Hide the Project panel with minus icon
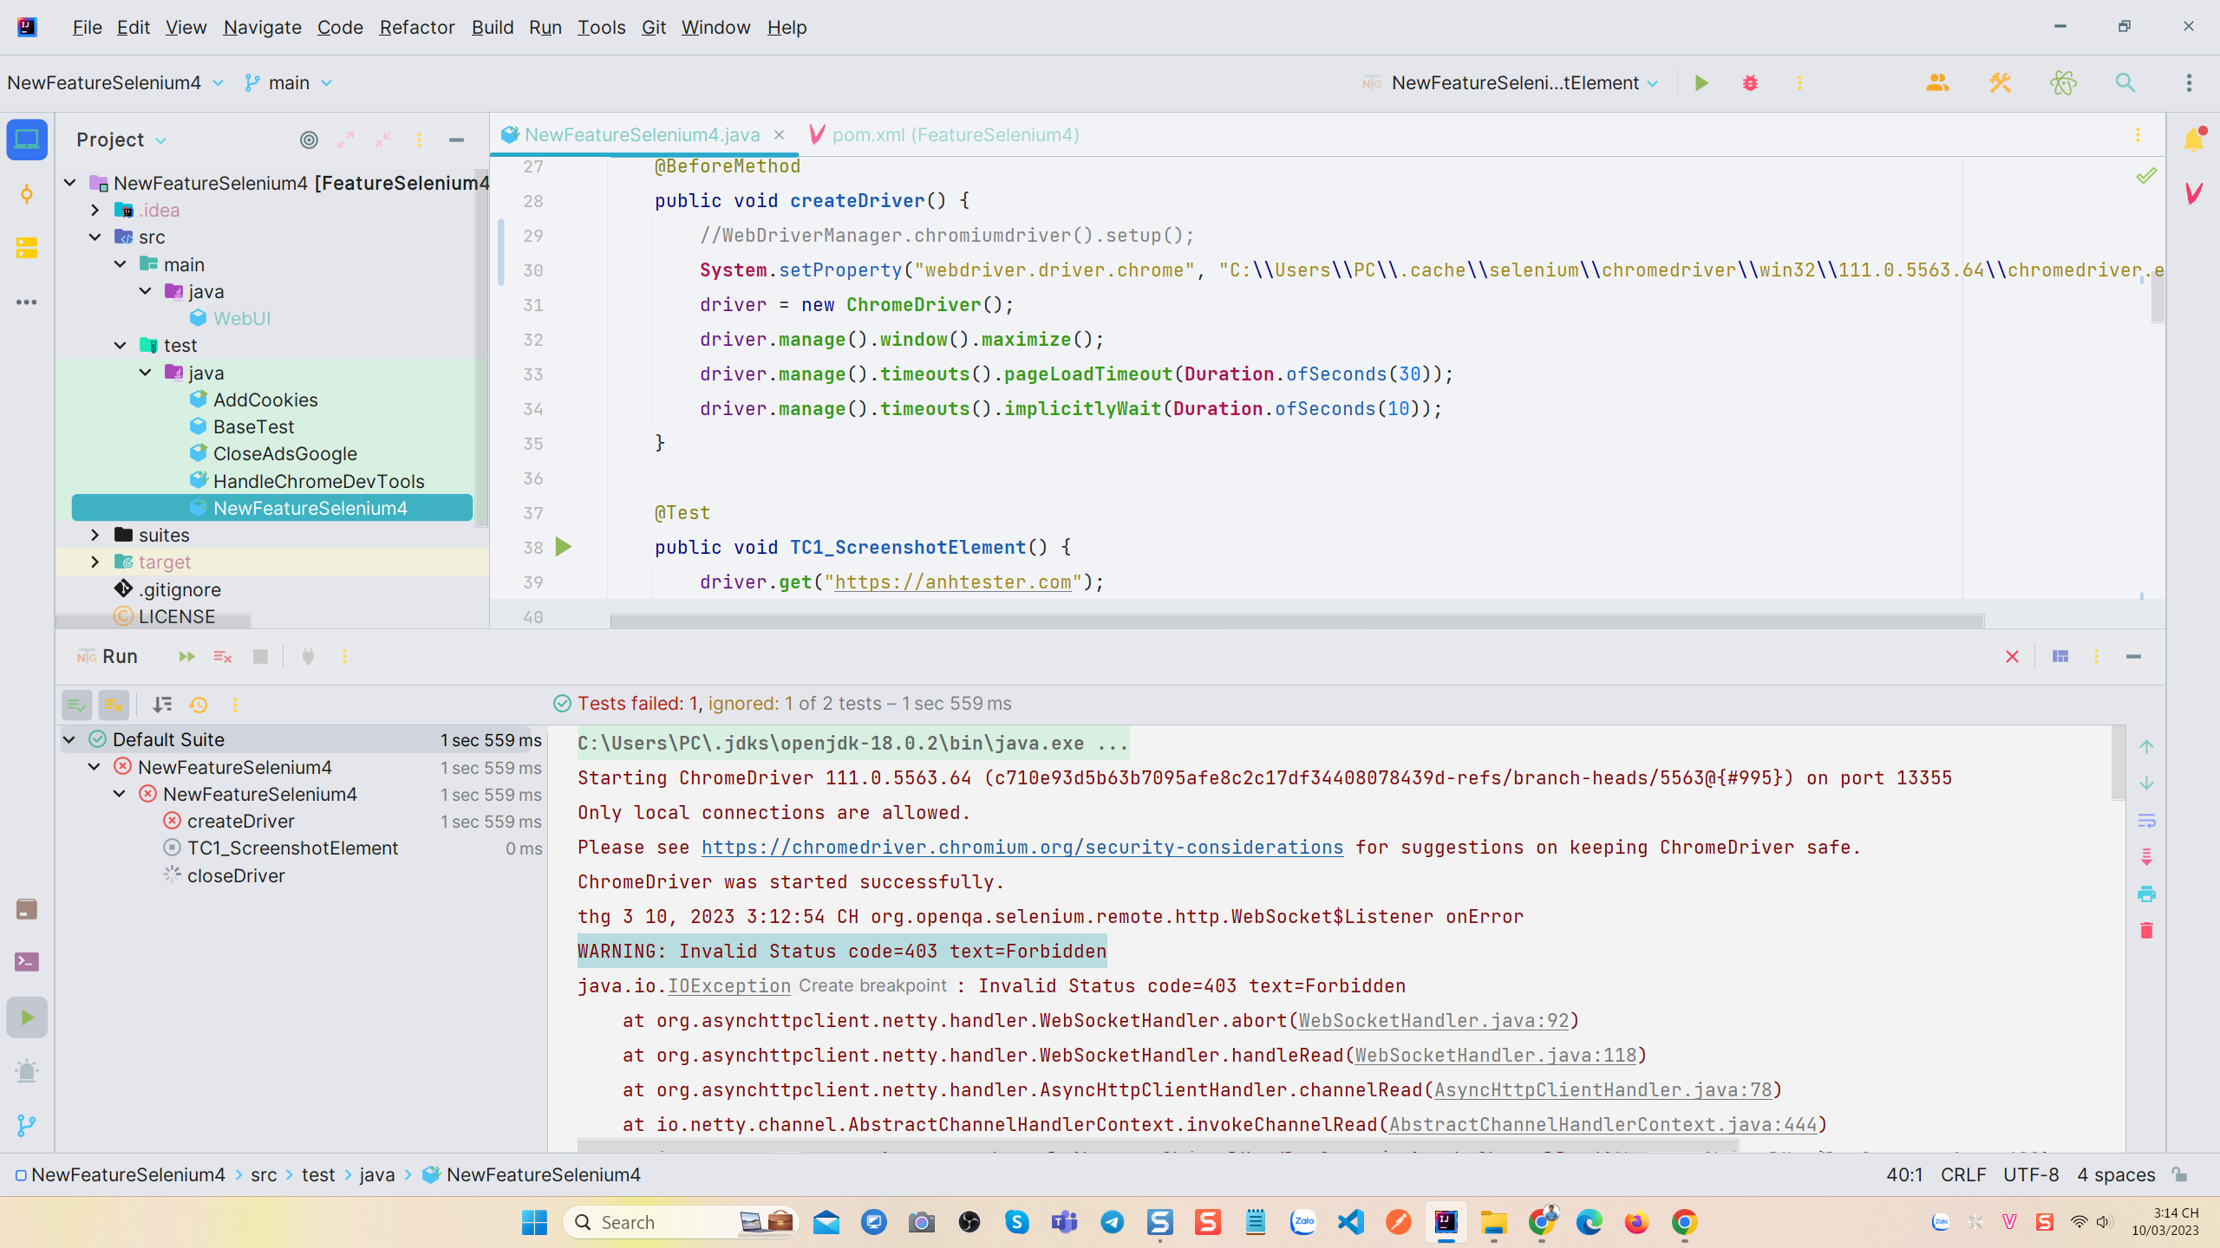 (456, 140)
